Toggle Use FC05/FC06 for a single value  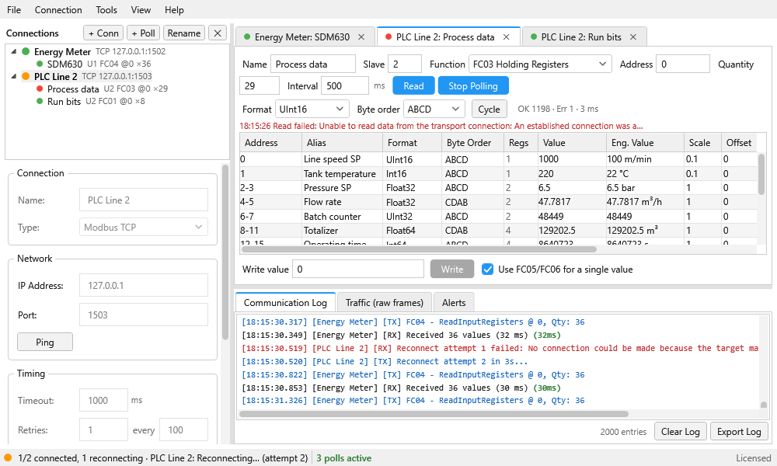click(x=488, y=270)
